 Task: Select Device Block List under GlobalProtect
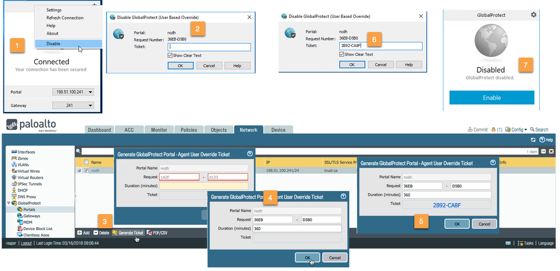(x=35, y=228)
